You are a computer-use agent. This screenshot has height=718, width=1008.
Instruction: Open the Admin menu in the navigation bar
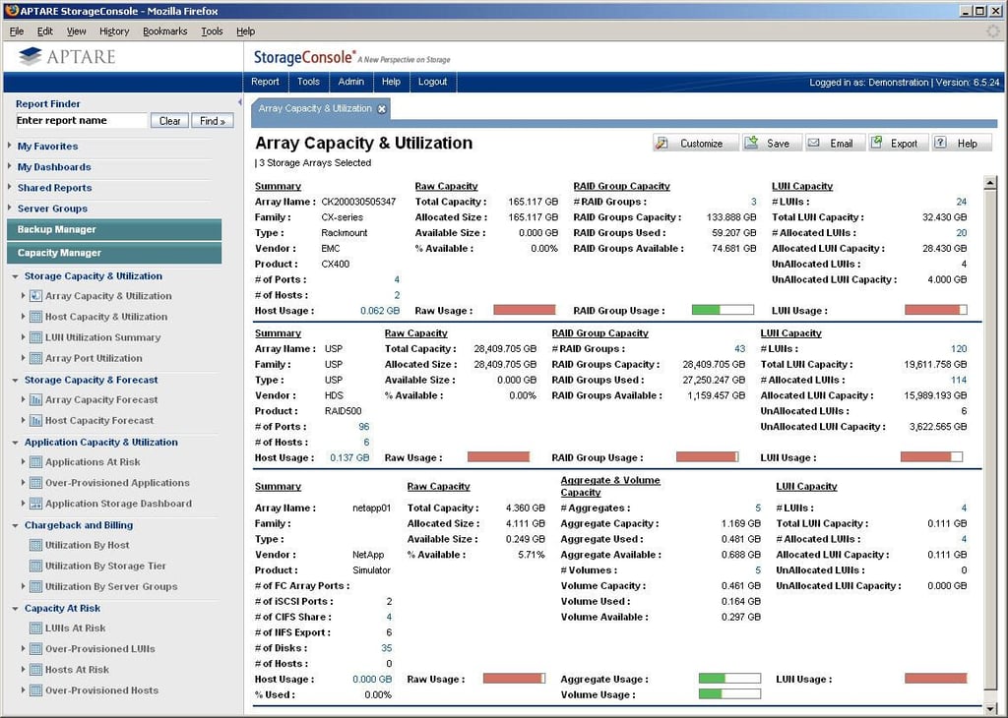pos(351,82)
